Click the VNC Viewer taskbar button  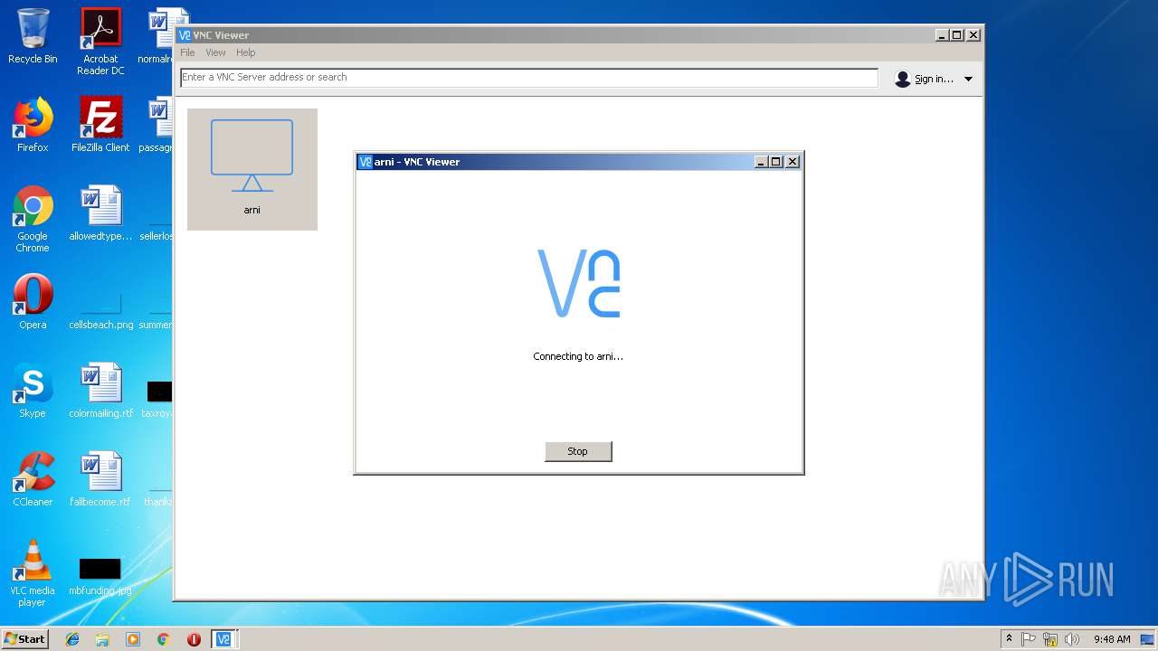223,639
